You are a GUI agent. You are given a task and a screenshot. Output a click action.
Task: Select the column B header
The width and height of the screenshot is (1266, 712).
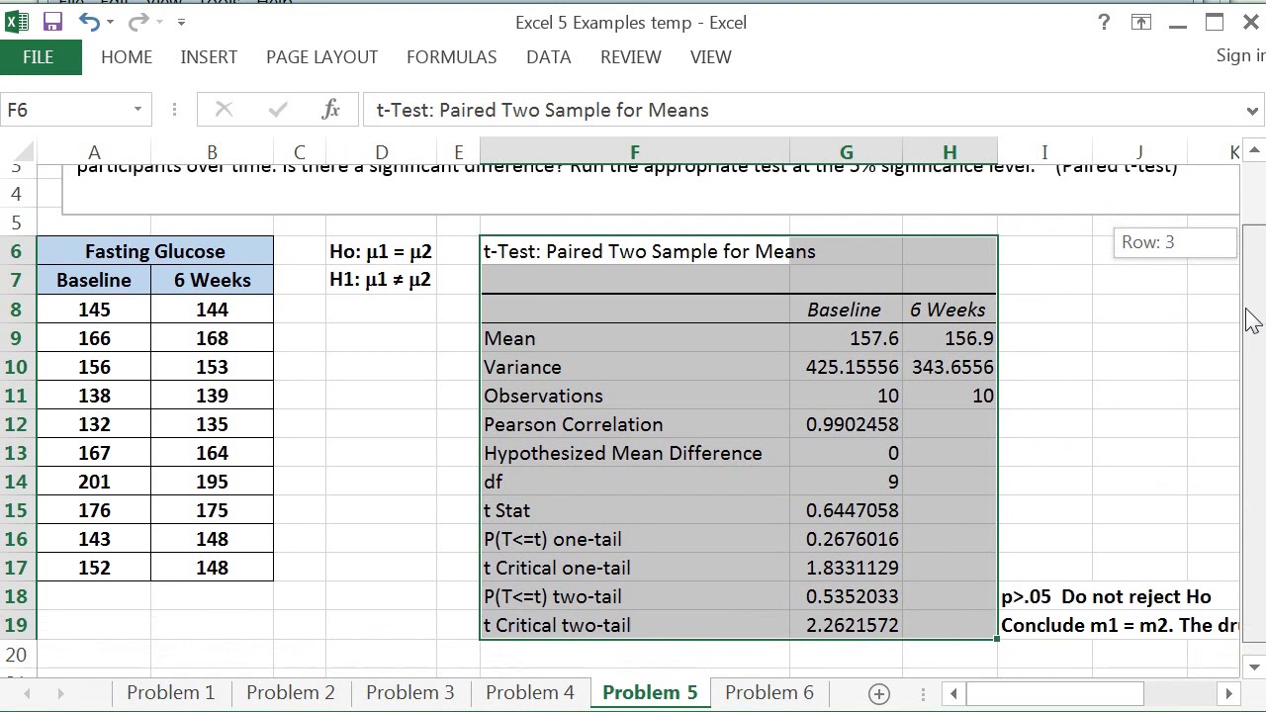[x=212, y=152]
